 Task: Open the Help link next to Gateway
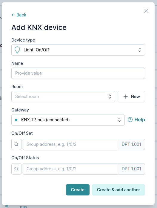pos(136,120)
